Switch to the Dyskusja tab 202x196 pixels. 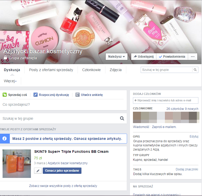click(12, 70)
